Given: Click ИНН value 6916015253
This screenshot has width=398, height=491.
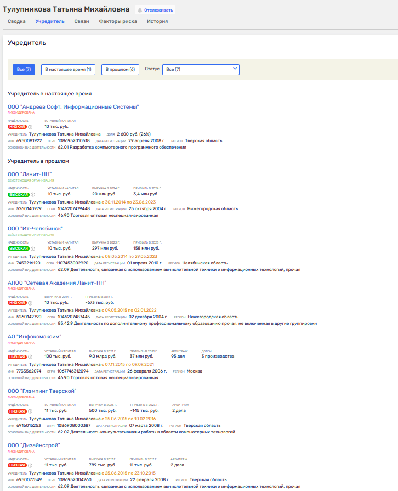Looking at the screenshot, I should coord(29,426).
